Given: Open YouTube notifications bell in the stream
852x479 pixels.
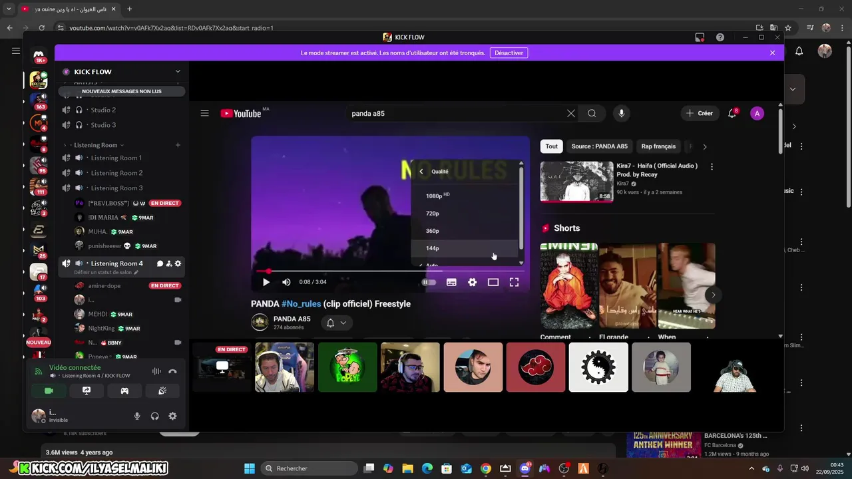Looking at the screenshot, I should [x=732, y=113].
